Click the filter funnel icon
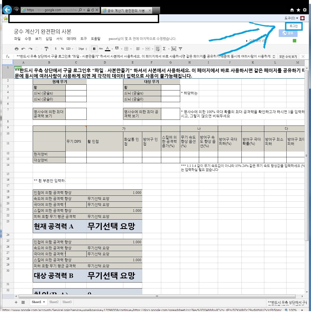This screenshot has height=315, width=311. pos(180,49)
